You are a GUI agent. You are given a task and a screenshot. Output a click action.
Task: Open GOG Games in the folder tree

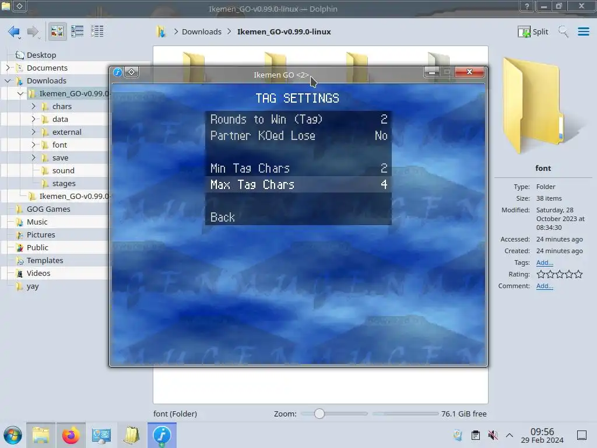pos(48,209)
